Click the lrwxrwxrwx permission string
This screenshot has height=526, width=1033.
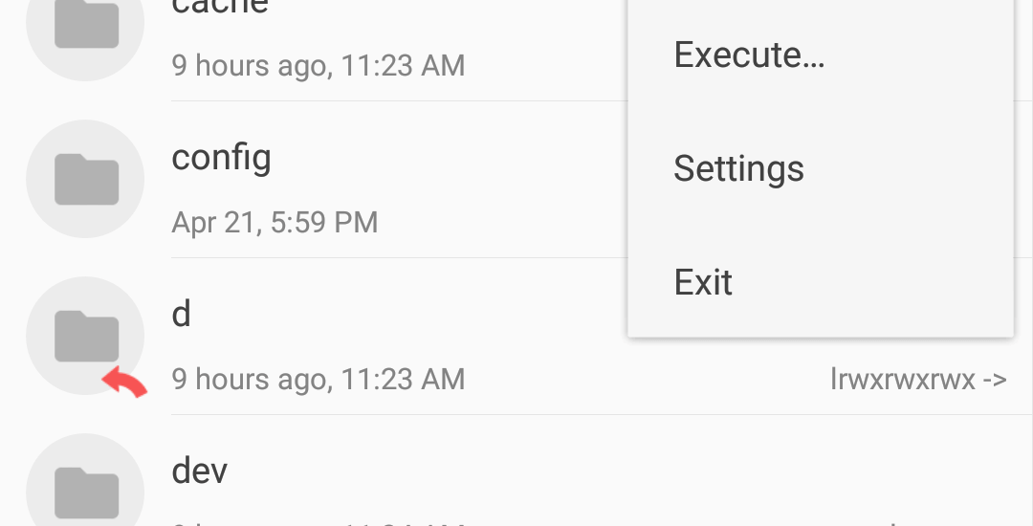(903, 379)
